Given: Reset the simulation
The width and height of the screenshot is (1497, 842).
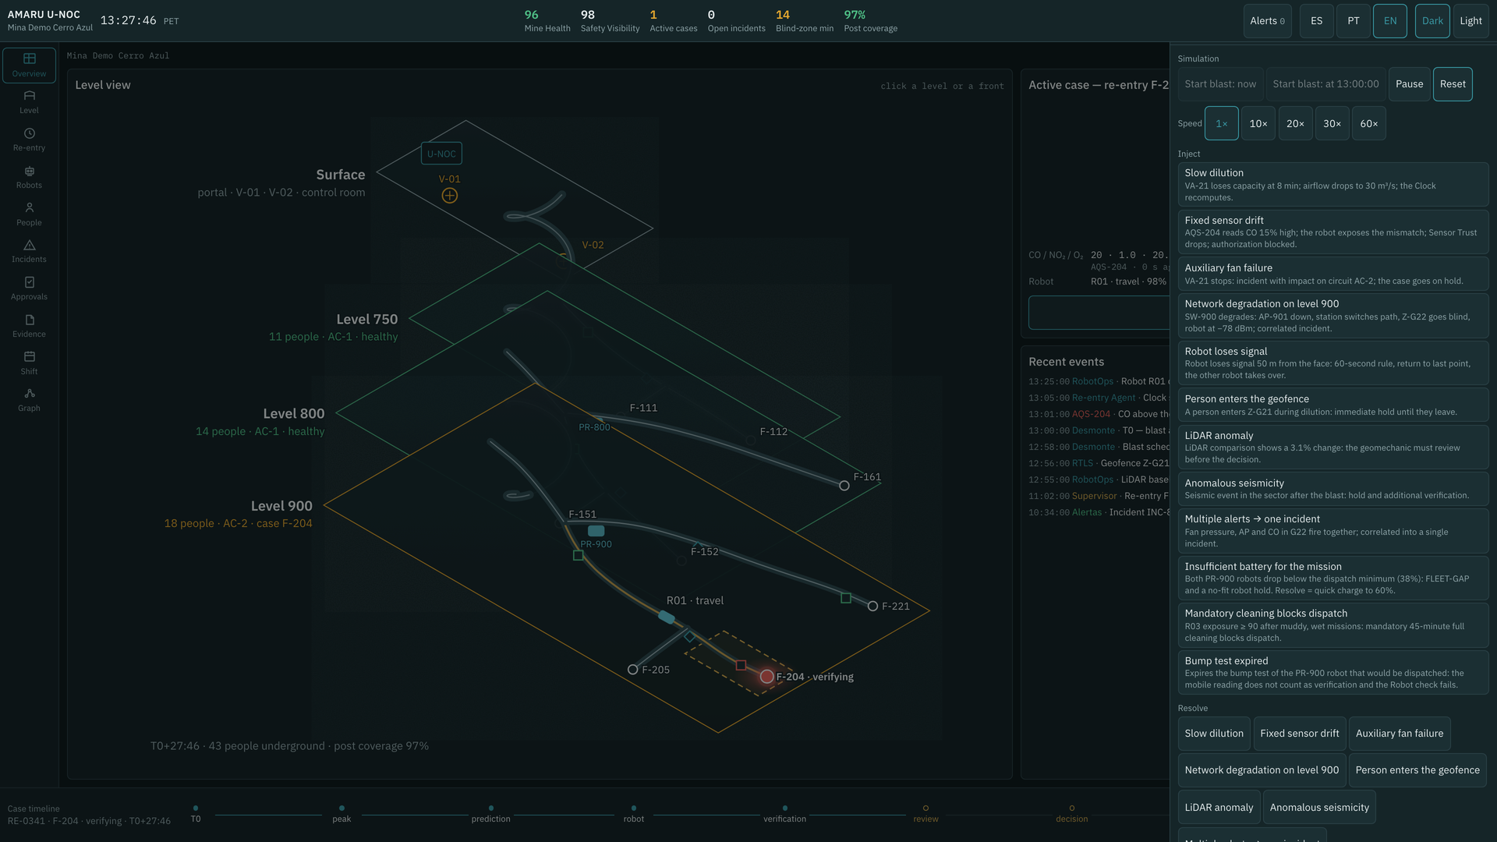Looking at the screenshot, I should pos(1453,84).
